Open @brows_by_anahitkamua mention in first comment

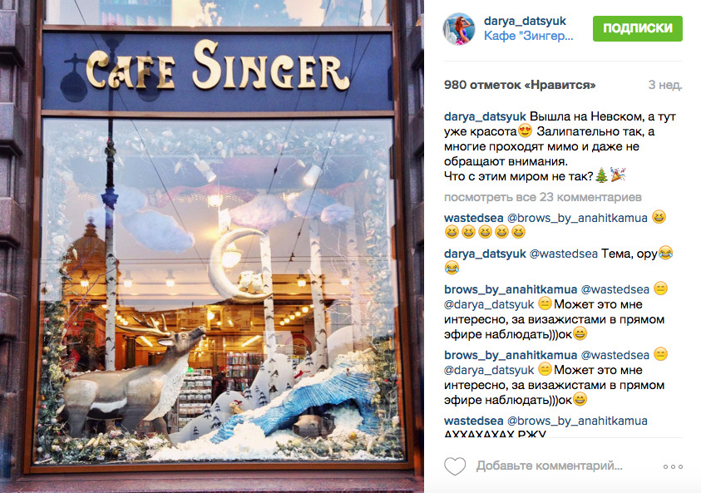click(x=577, y=218)
